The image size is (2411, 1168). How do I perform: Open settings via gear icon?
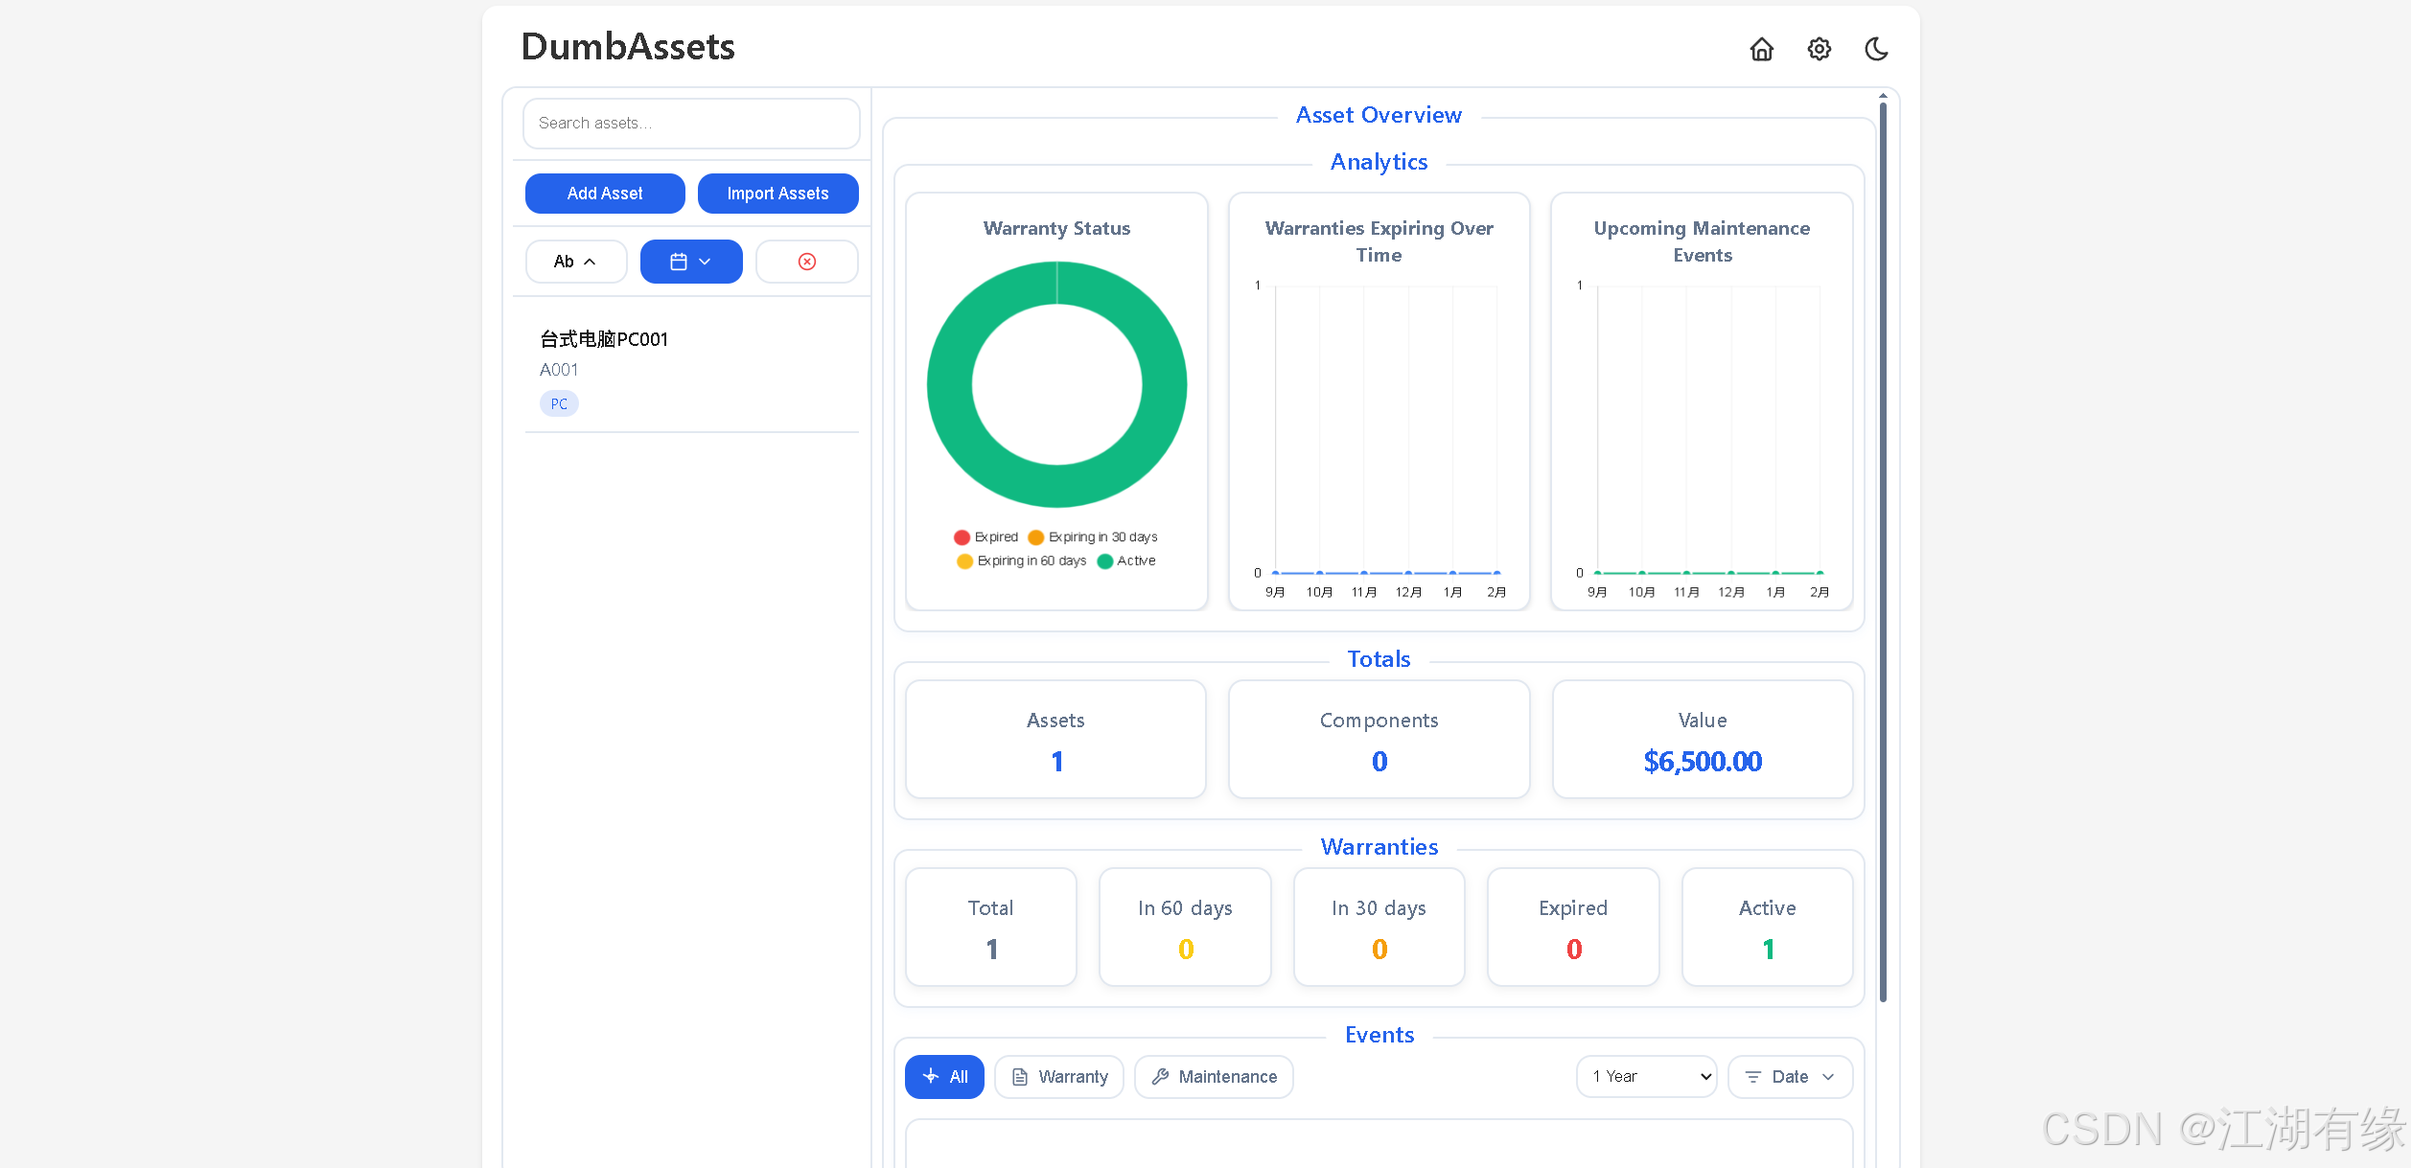1819,49
